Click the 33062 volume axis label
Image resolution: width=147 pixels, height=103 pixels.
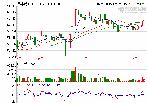[x=11, y=74]
